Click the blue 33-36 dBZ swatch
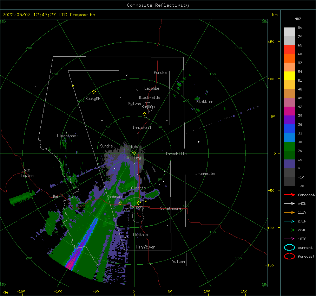The width and height of the screenshot is (316, 296). point(289,128)
